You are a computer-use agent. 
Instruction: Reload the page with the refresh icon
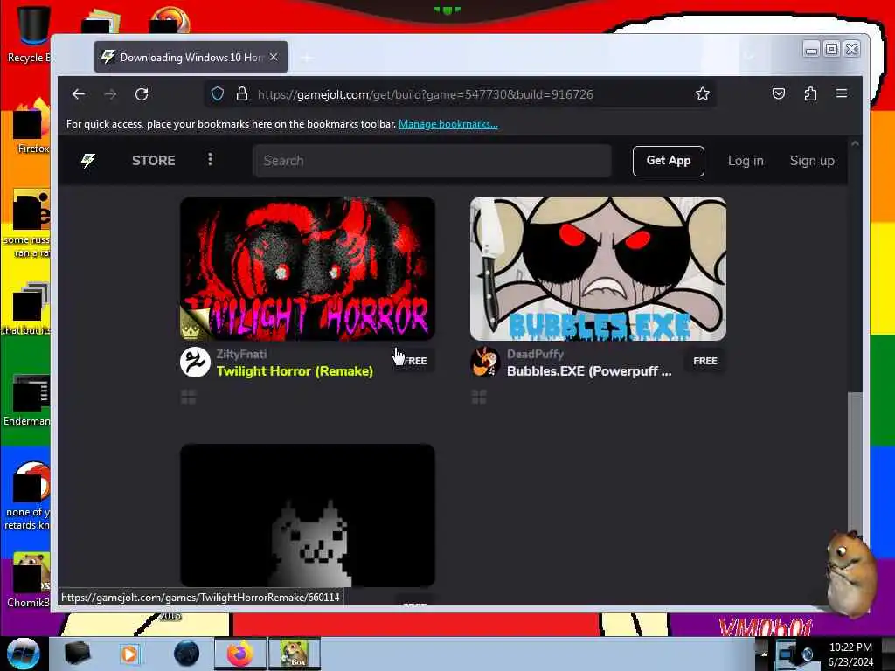click(142, 94)
